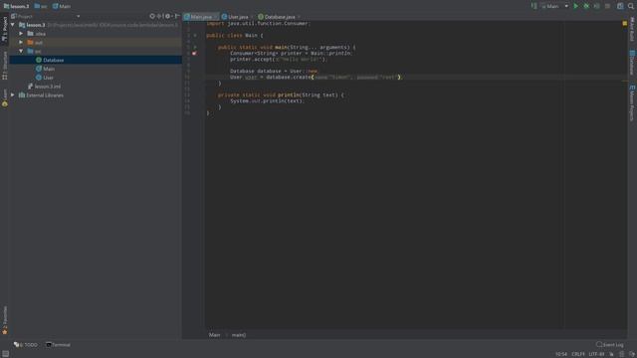Expand the orange out folder

(21, 42)
